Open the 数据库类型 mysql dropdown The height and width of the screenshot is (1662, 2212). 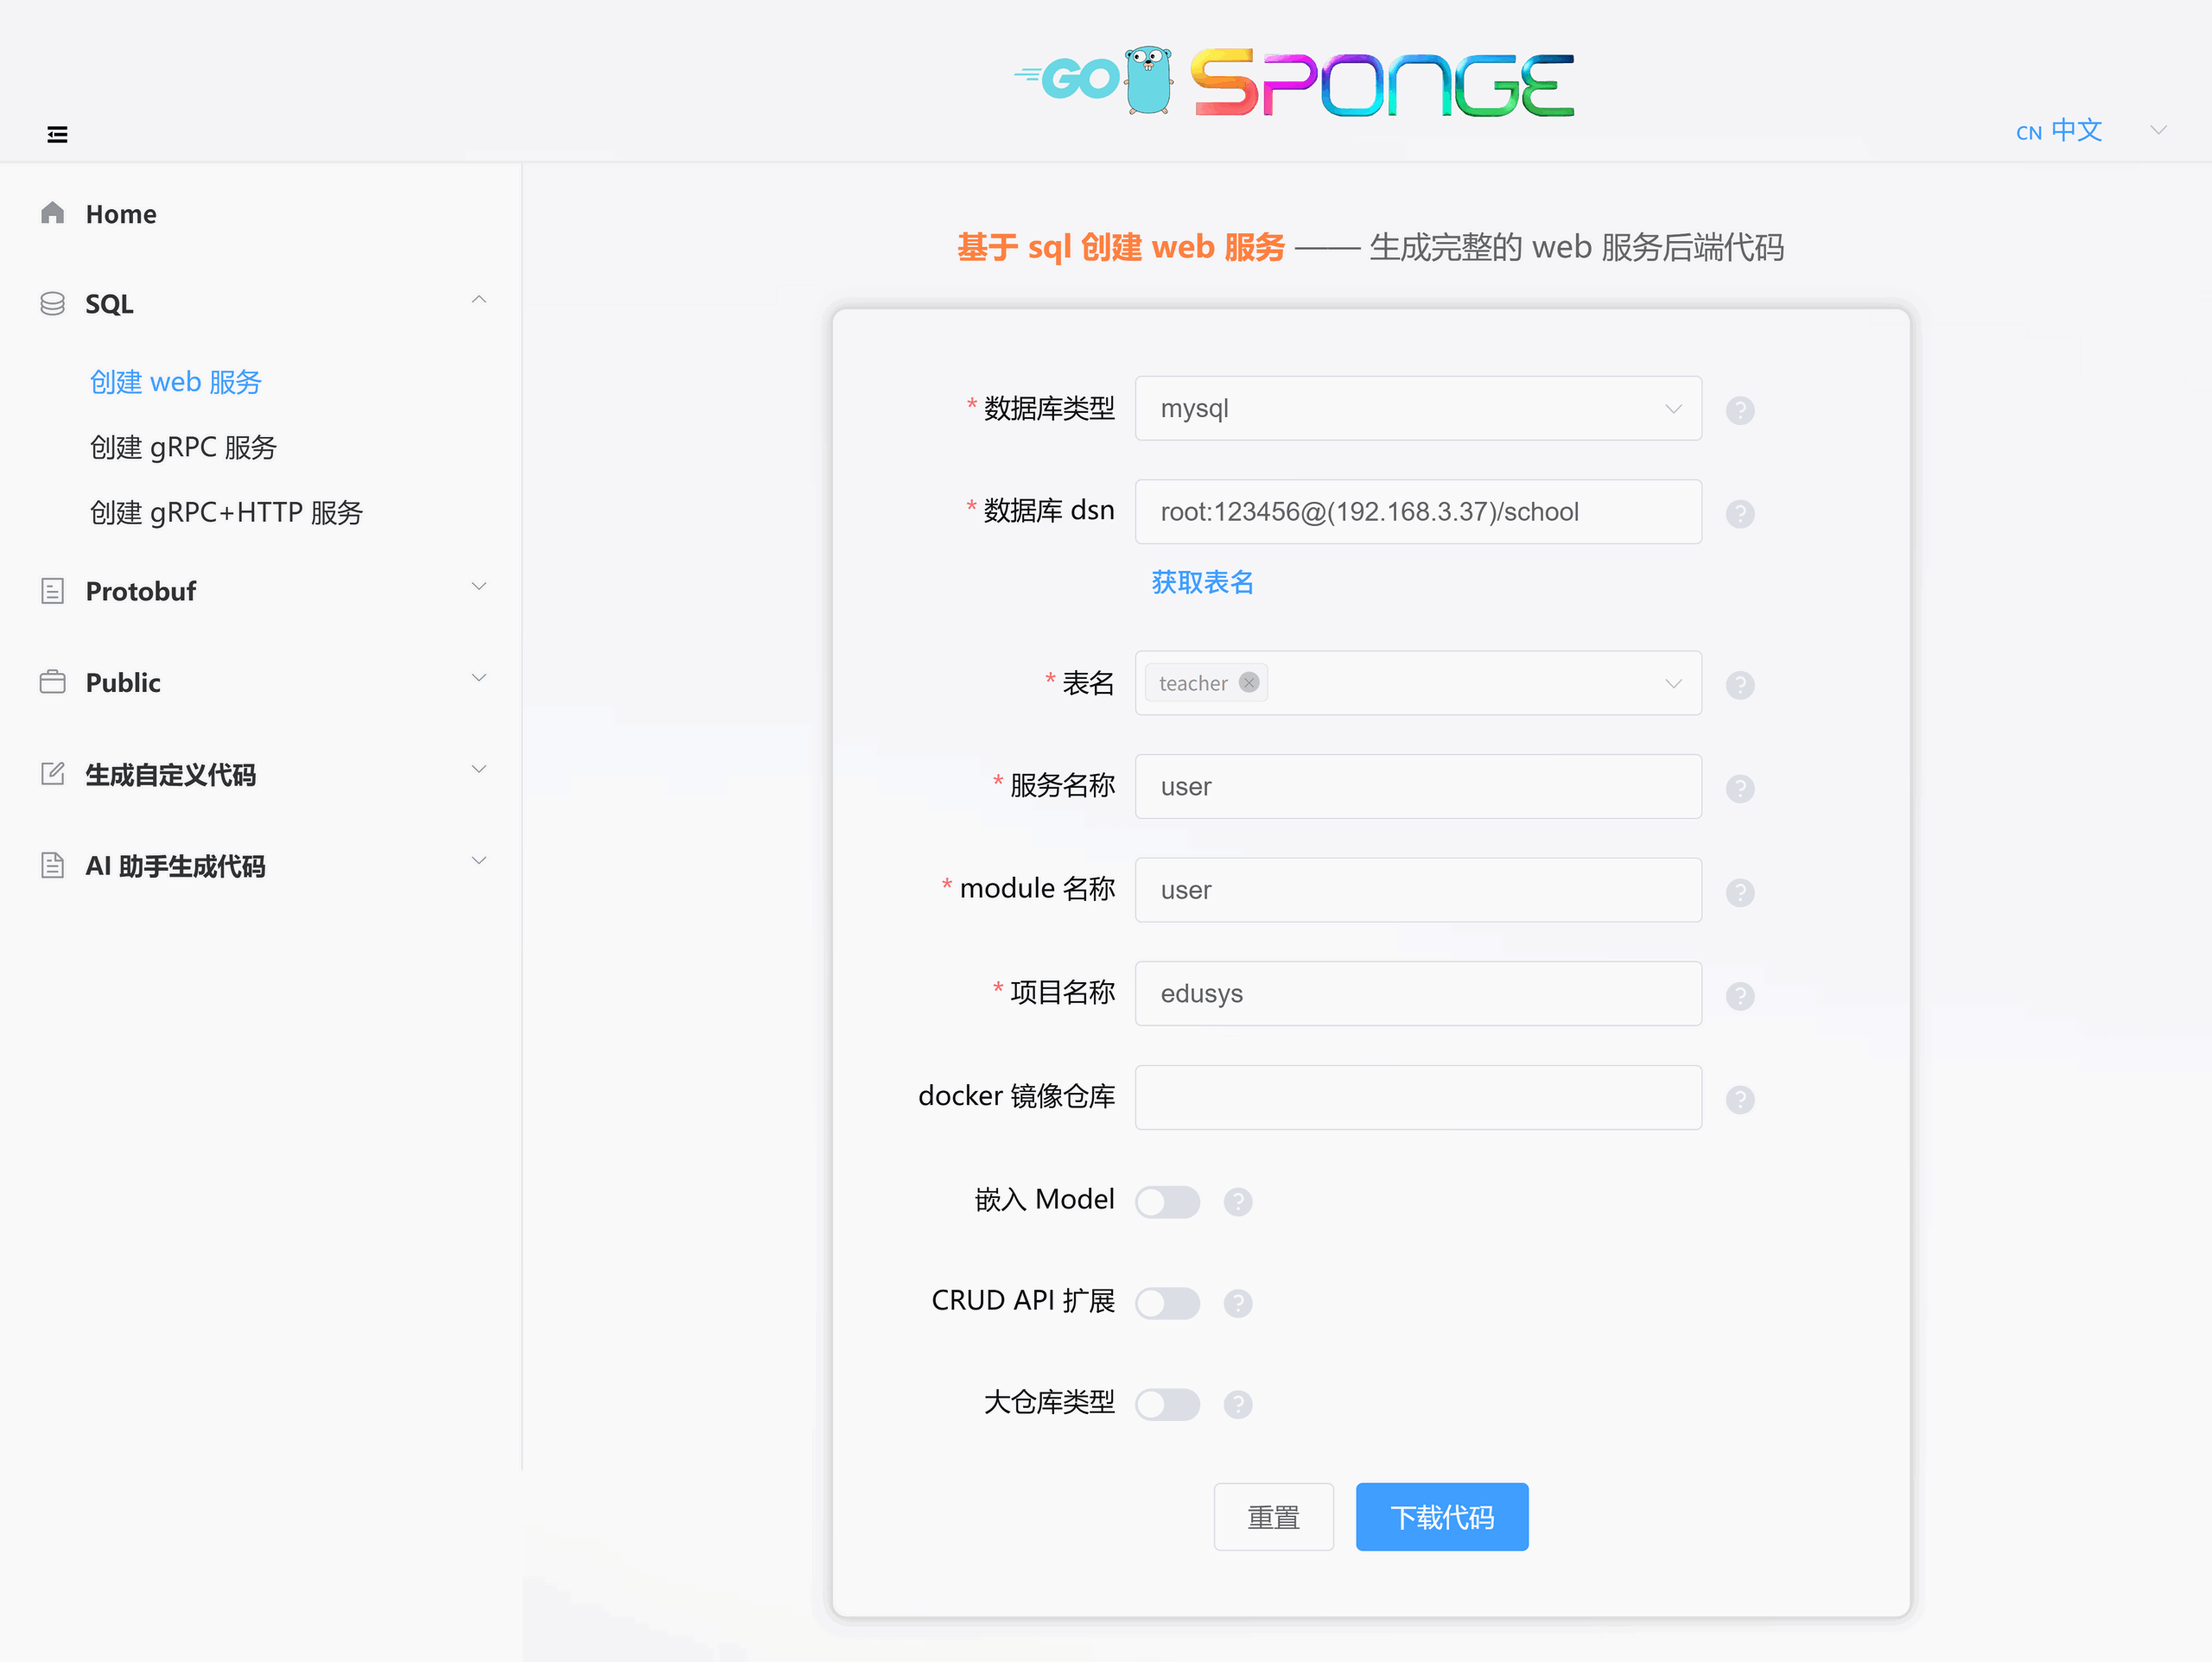click(1417, 409)
